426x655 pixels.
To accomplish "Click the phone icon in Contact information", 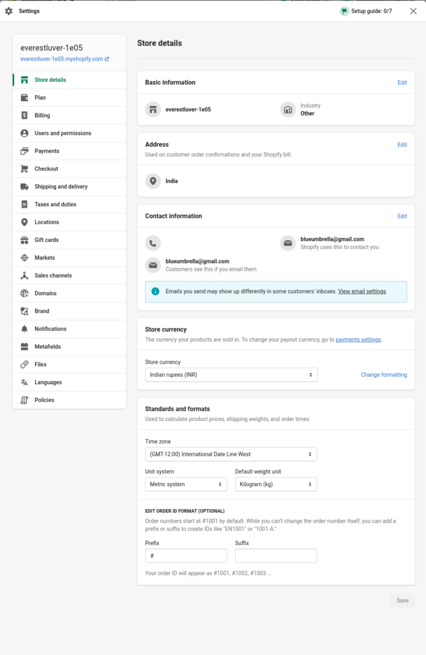I will tap(153, 243).
